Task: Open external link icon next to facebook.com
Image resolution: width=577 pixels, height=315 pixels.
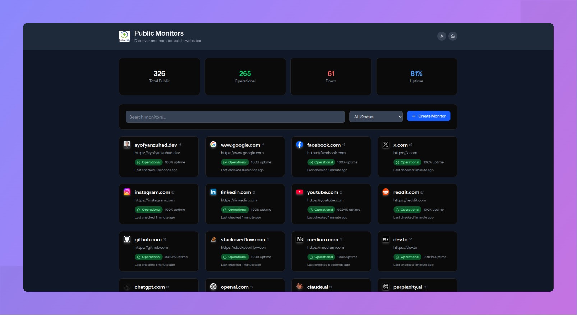Action: (x=343, y=145)
